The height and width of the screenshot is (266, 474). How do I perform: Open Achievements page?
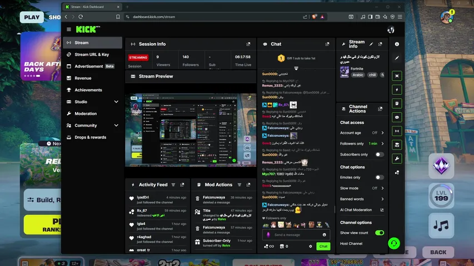pyautogui.click(x=92, y=90)
